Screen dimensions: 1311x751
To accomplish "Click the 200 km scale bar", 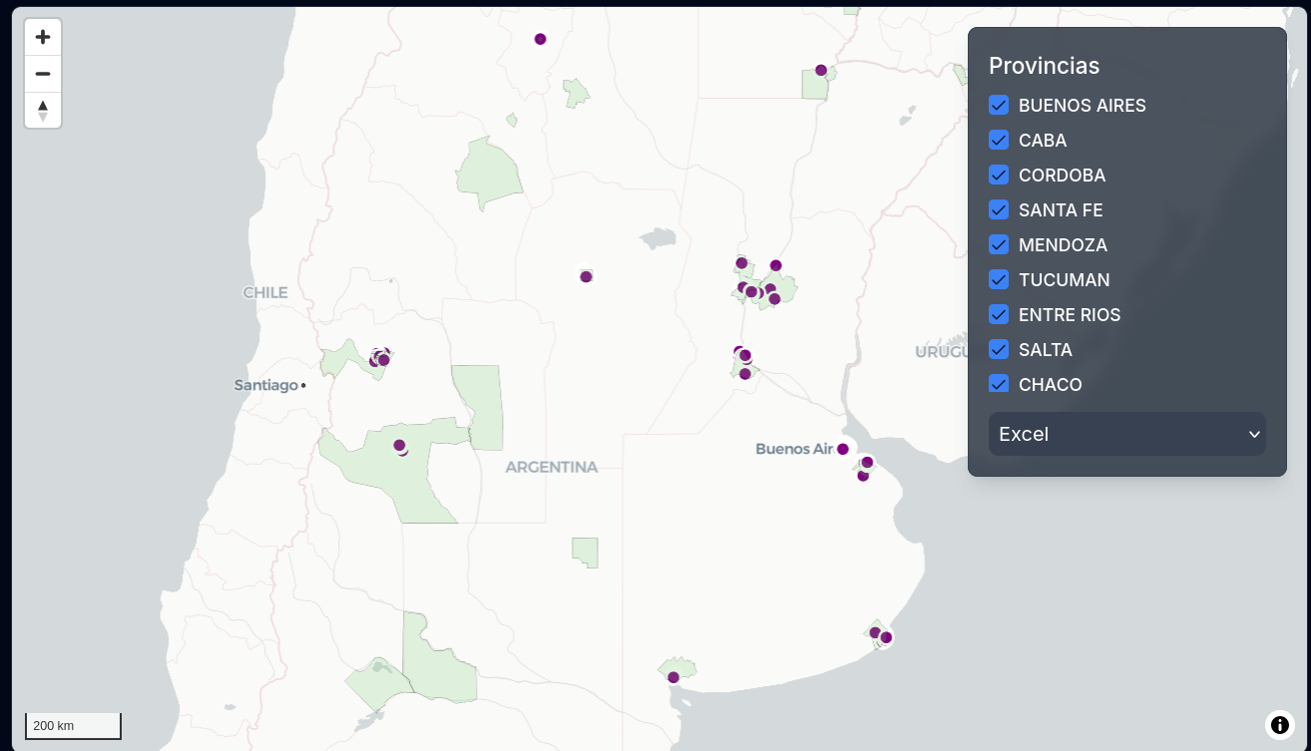I will 73,725.
